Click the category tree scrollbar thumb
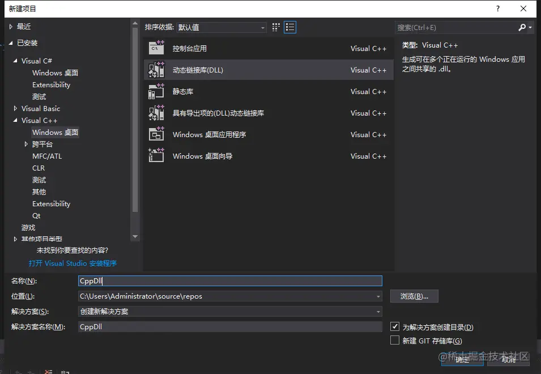The width and height of the screenshot is (541, 374). click(x=135, y=120)
